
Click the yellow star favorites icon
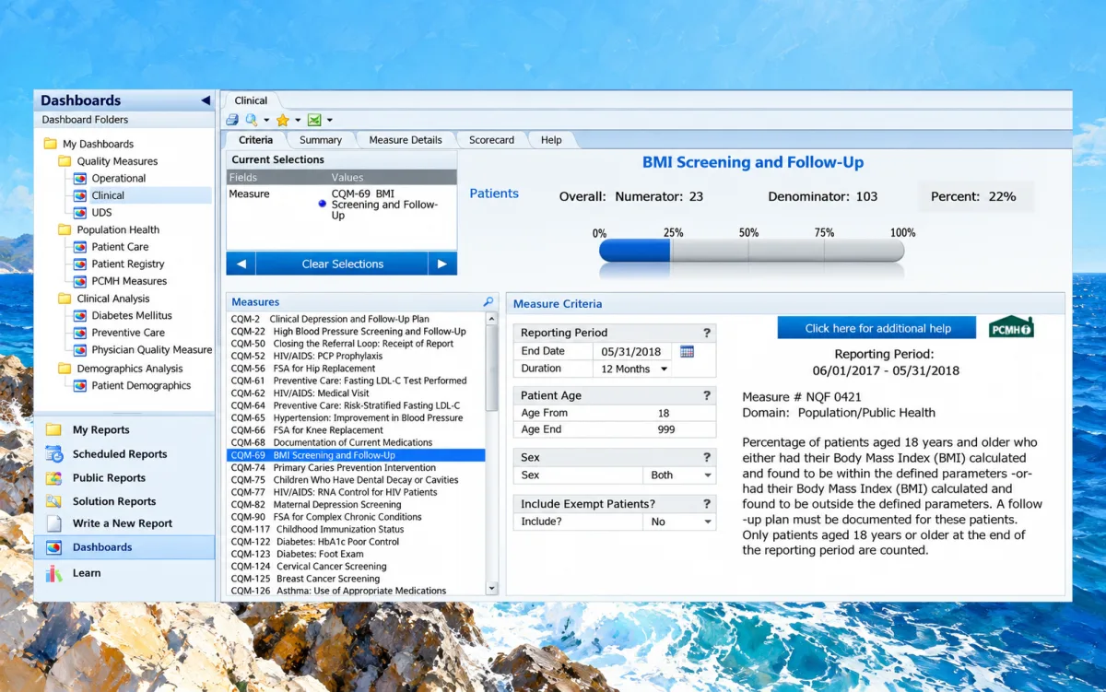click(x=283, y=120)
